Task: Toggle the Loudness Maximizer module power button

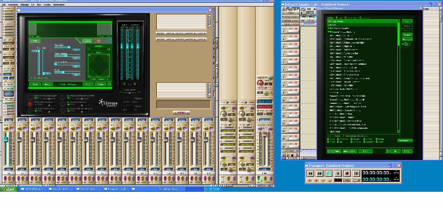Action: pyautogui.click(x=30, y=110)
